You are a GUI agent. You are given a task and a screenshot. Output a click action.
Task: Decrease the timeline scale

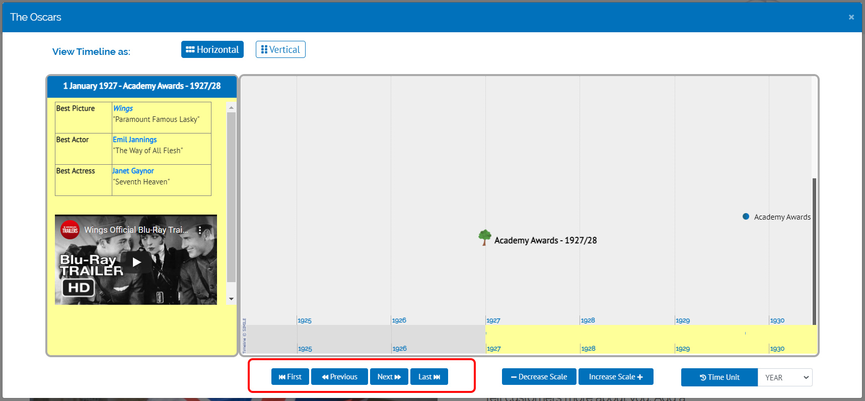(539, 377)
